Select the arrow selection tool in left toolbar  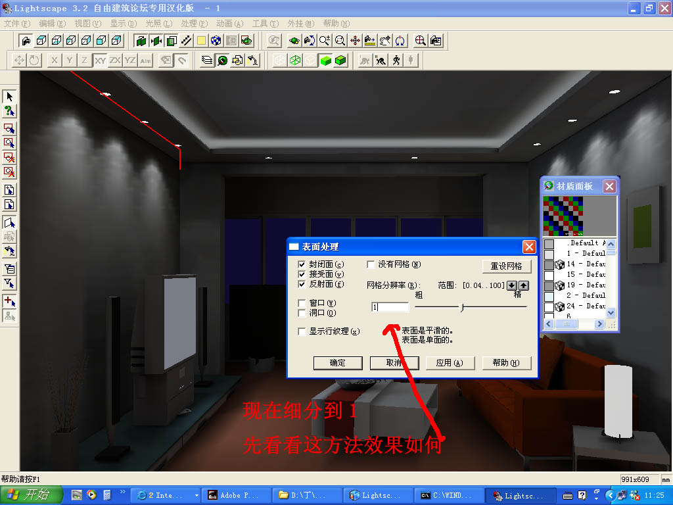coord(9,97)
